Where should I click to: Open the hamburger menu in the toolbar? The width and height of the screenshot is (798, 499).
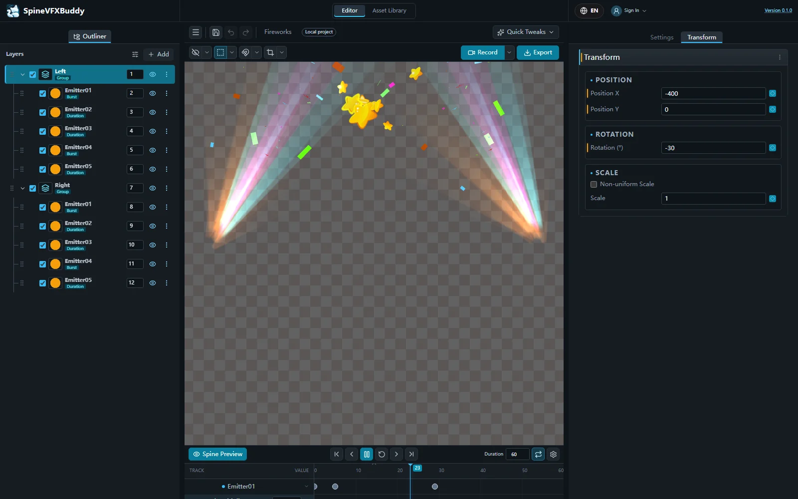(196, 32)
